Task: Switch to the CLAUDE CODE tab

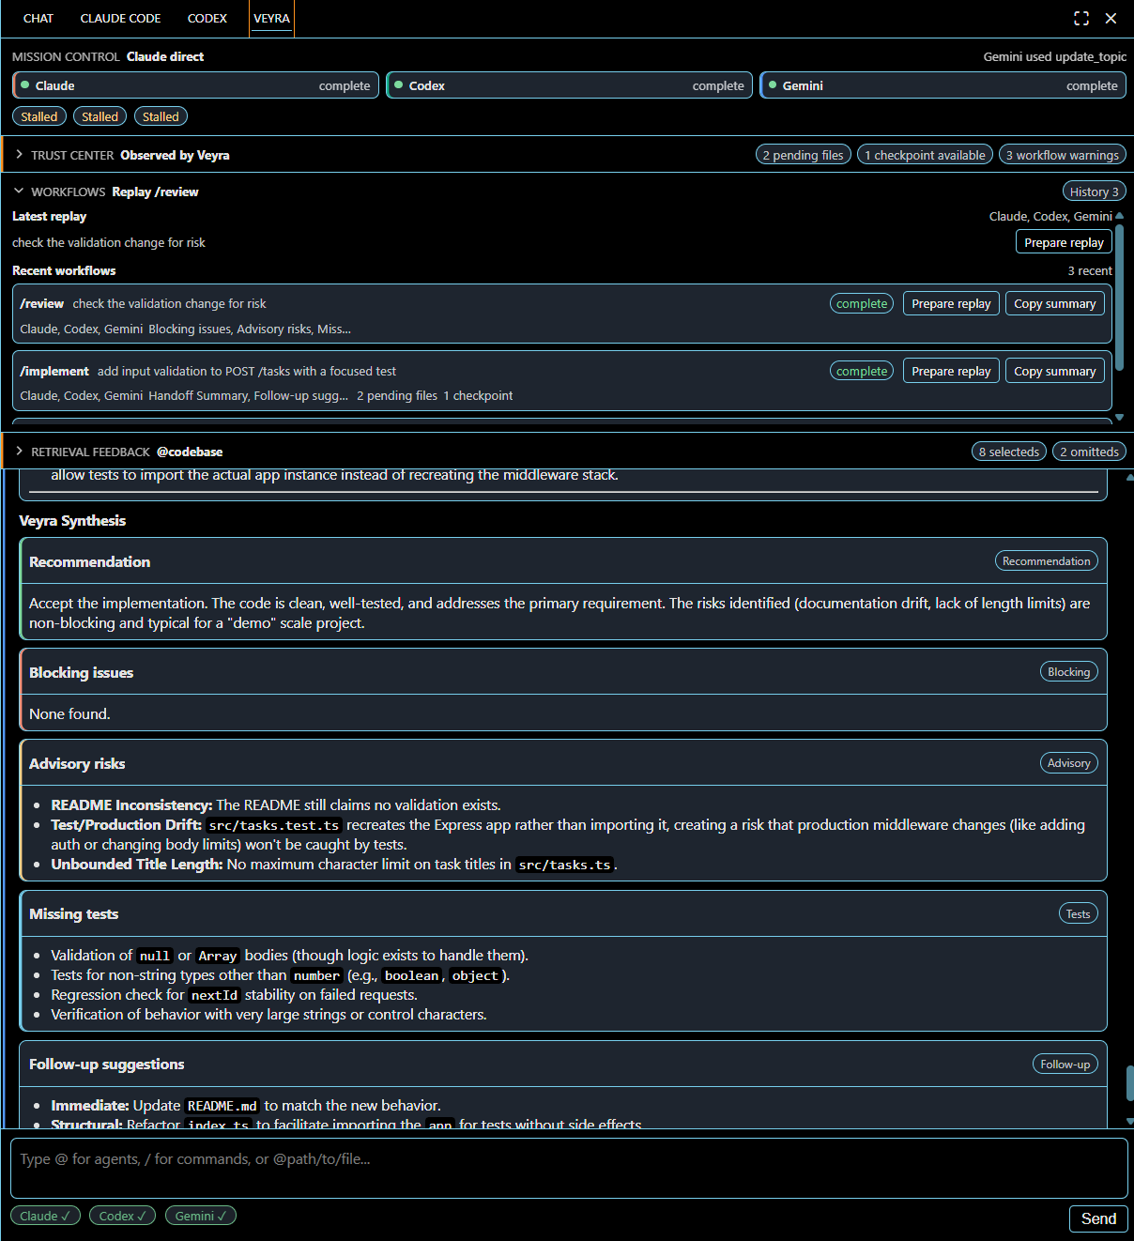Action: tap(120, 19)
